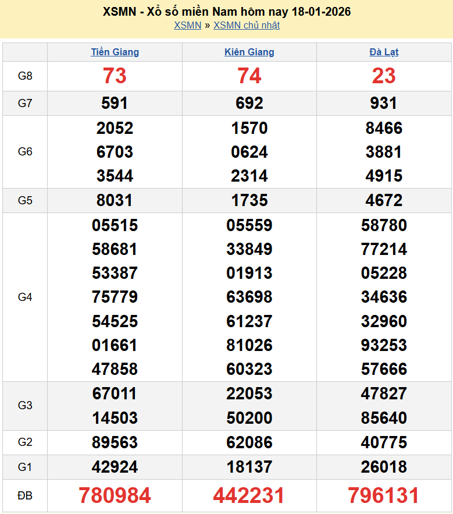Open the Kiên Giang province link
Viewport: 453px width, 514px height.
pos(249,52)
